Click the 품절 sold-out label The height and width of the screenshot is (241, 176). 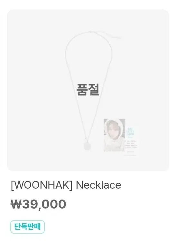click(88, 90)
